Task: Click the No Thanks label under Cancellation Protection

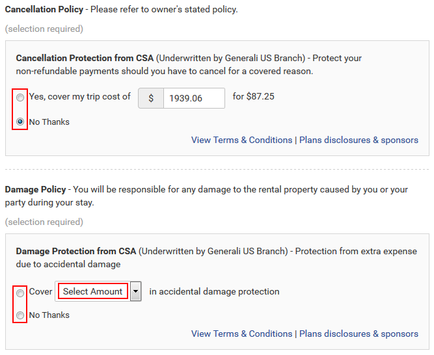Action: 49,122
